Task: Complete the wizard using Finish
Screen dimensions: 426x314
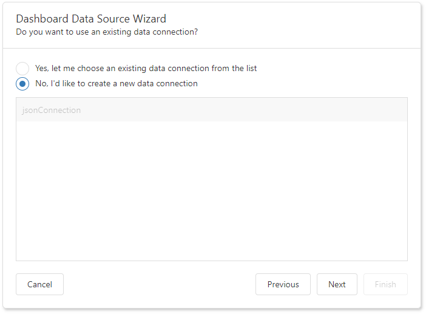Action: click(x=385, y=284)
